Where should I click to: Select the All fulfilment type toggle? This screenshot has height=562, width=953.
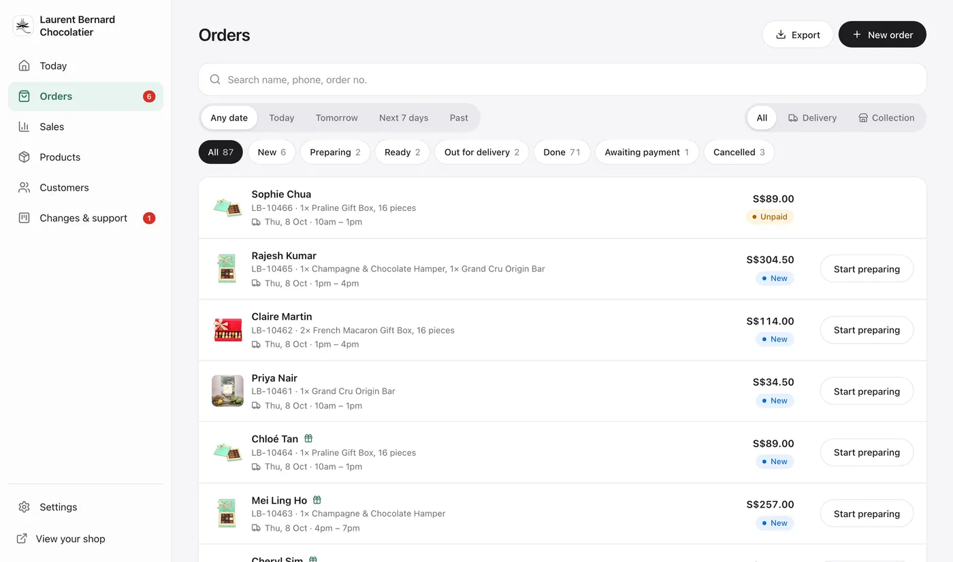[x=762, y=118]
